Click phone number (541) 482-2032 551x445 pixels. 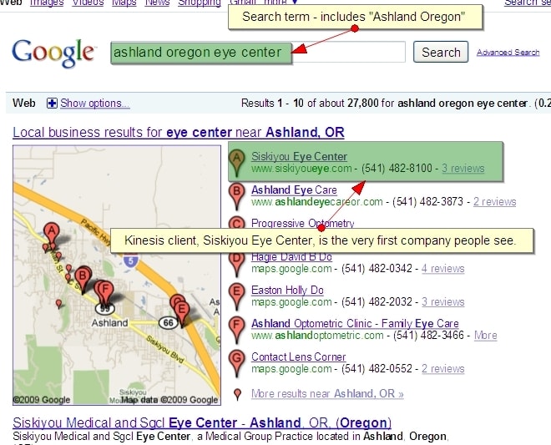point(377,302)
